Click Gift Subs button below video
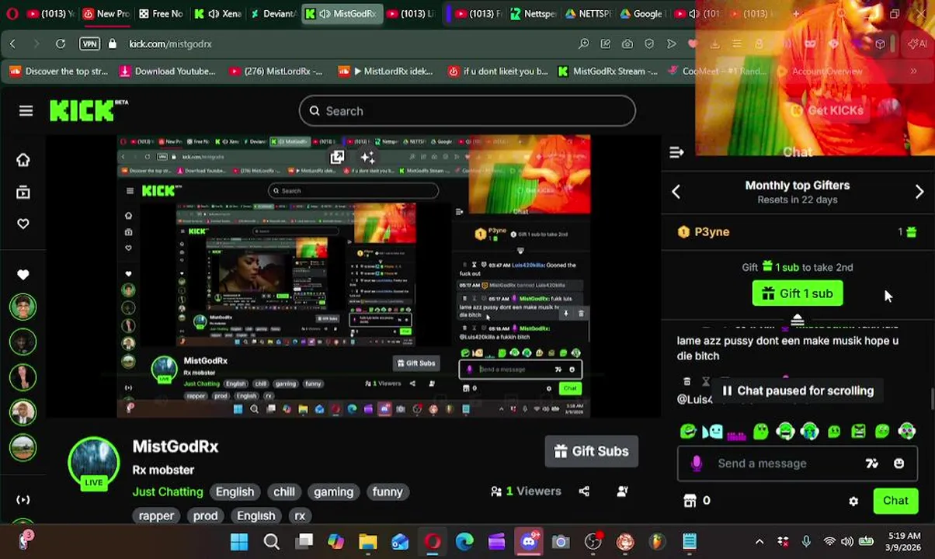 [591, 451]
